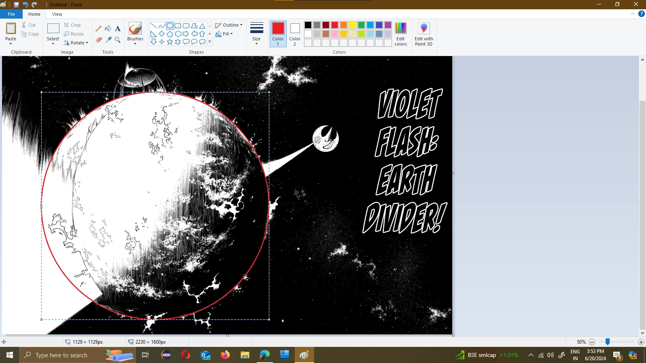The width and height of the screenshot is (646, 363).
Task: Zoom out using the minus button
Action: point(592,342)
